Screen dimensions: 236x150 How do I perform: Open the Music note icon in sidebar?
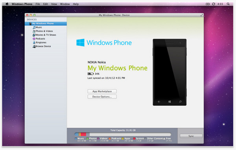[x=34, y=27]
